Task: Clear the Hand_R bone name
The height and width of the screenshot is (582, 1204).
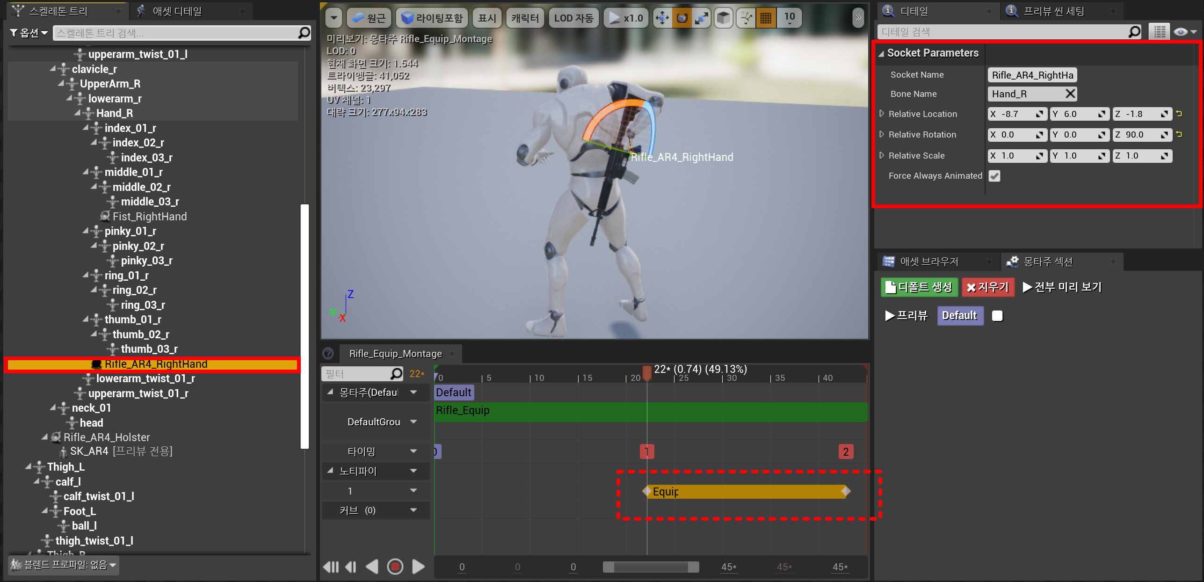Action: pos(1070,94)
